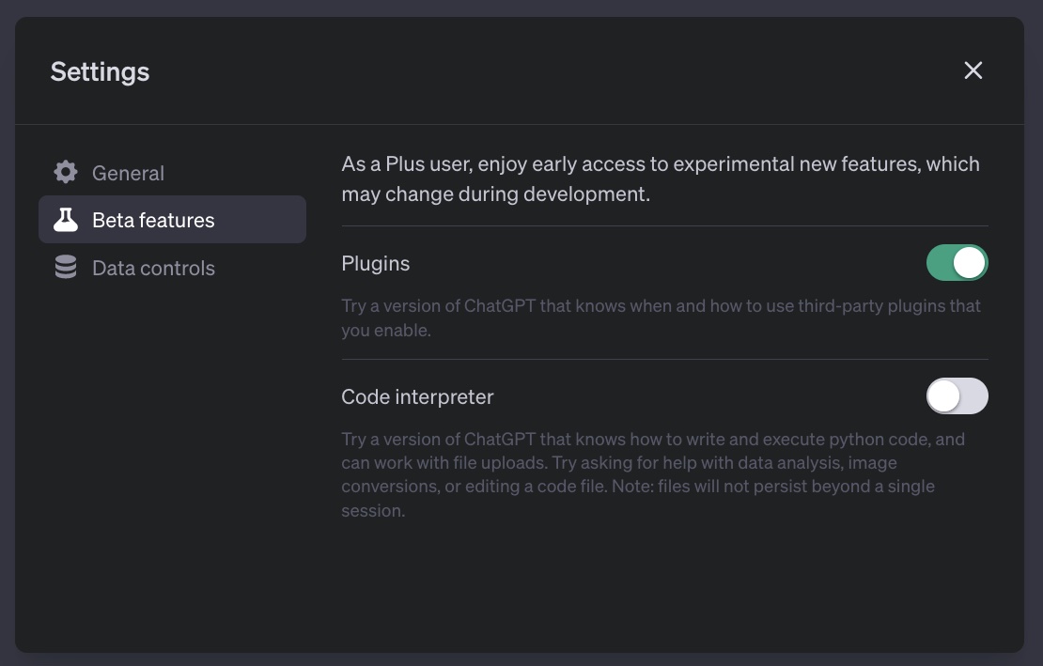Turn off the green Plugins switch
Screen dimensions: 1043x666
tap(957, 263)
